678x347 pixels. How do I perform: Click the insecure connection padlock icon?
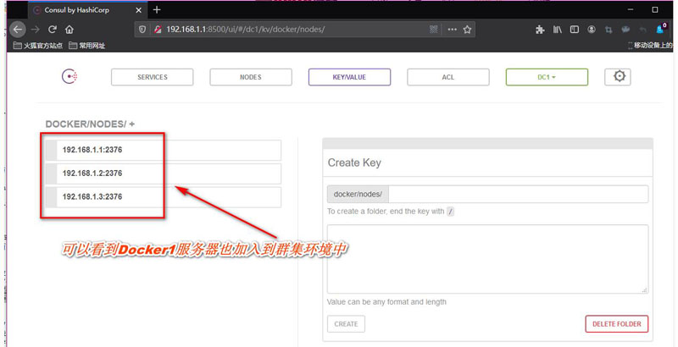(x=158, y=30)
